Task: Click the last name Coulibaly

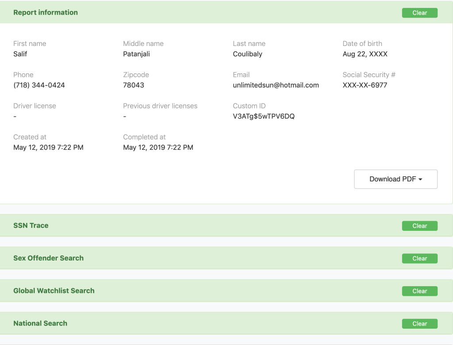Action: point(247,54)
